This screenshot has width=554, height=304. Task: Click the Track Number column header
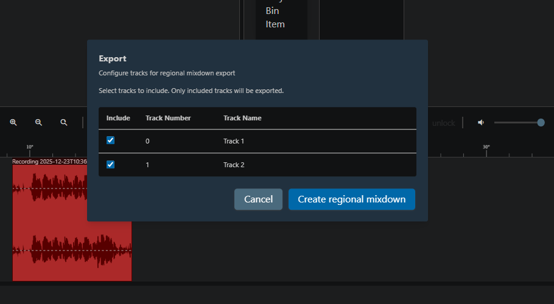tap(168, 118)
